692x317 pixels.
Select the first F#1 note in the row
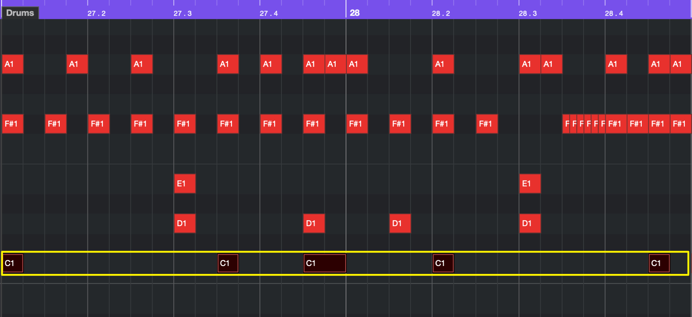pos(13,124)
